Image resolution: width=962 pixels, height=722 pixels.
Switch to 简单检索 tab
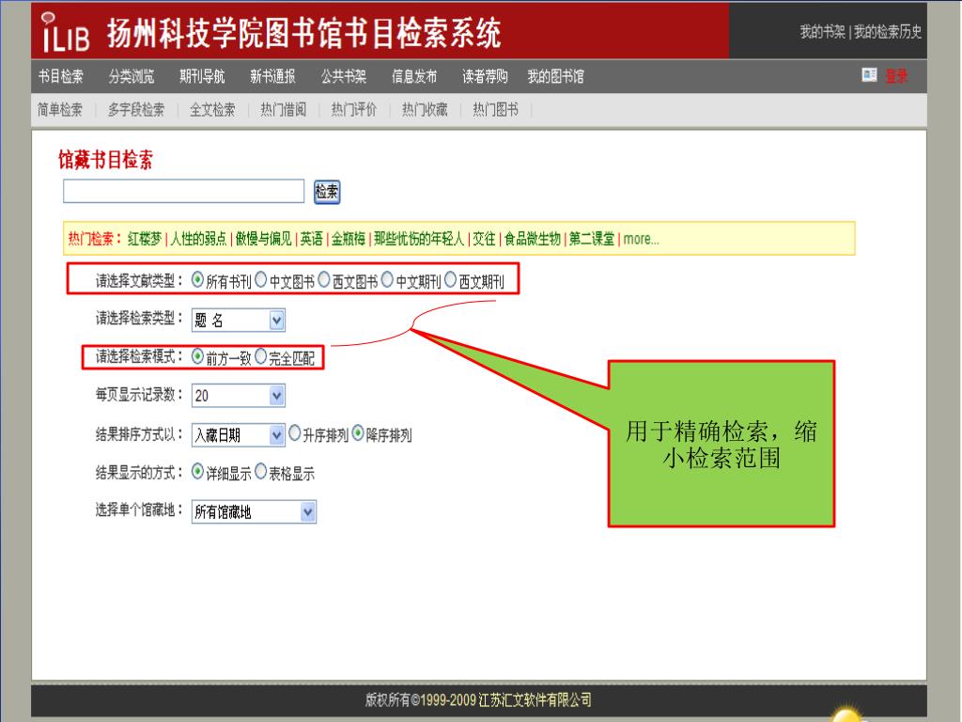point(59,110)
